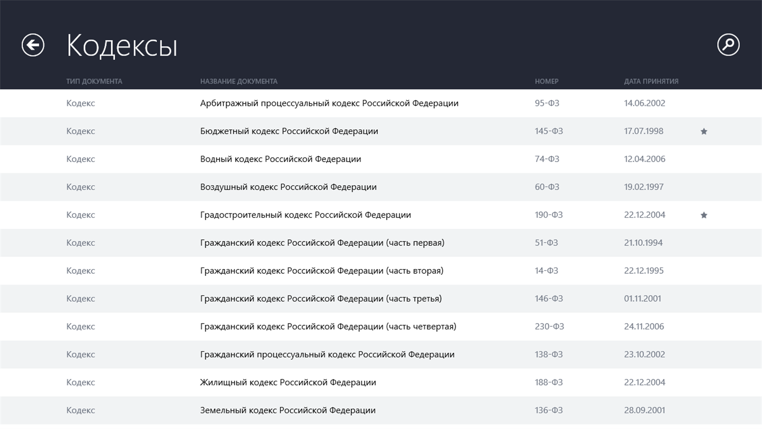This screenshot has height=429, width=762.
Task: Click the Дата принятия column header
Action: pos(651,82)
